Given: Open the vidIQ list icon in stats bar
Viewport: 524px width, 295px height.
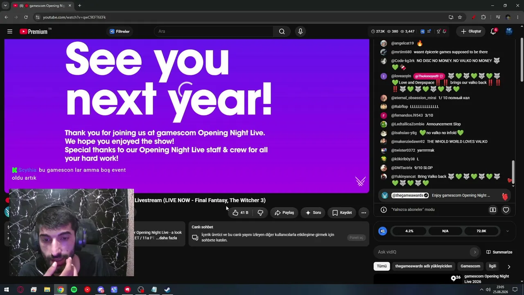Looking at the screenshot, I should 429,32.
